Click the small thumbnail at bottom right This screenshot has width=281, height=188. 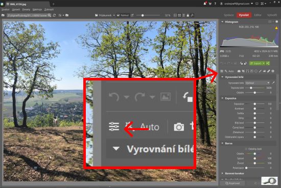click(x=269, y=181)
